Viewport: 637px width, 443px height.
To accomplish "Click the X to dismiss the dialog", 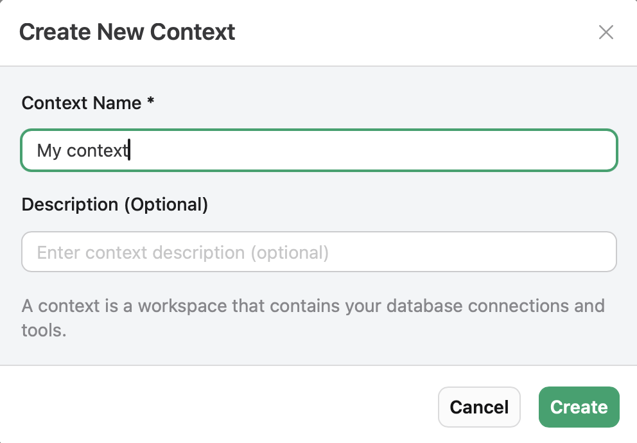I will (x=606, y=32).
